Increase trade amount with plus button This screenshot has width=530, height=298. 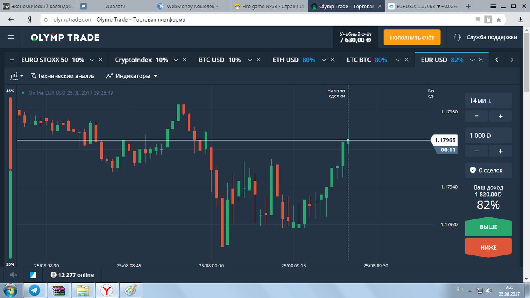pyautogui.click(x=500, y=151)
